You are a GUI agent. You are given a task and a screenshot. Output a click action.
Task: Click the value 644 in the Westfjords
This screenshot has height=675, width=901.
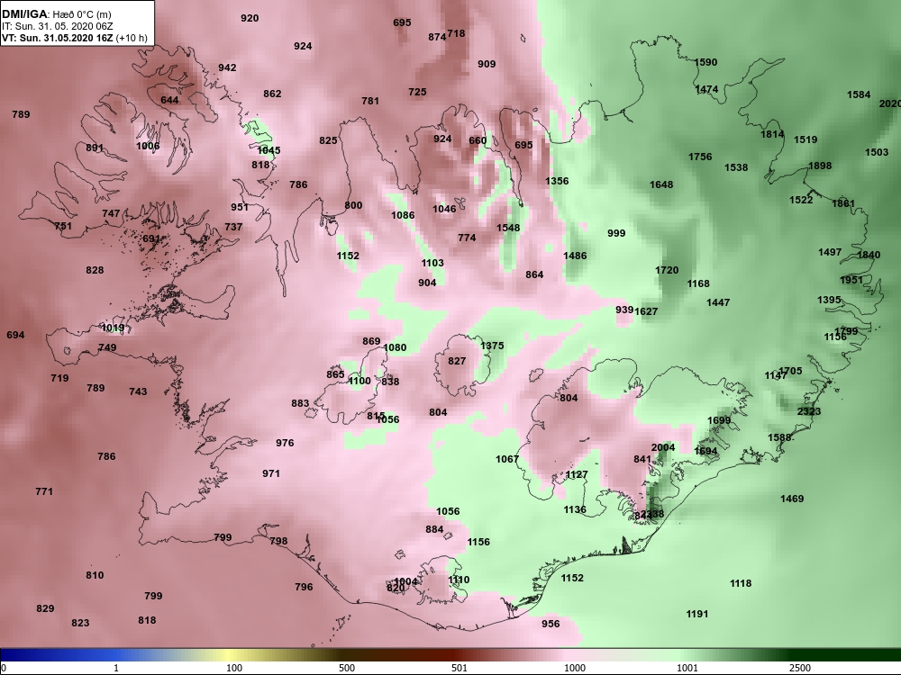click(x=169, y=101)
